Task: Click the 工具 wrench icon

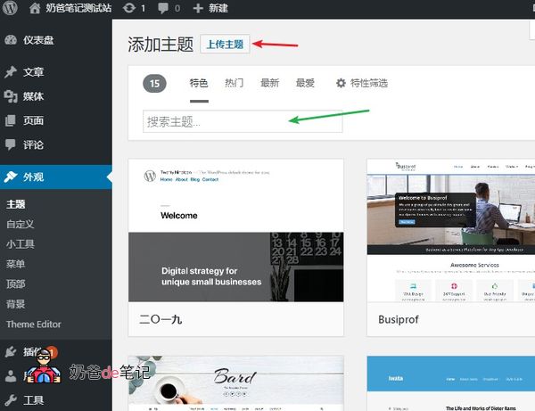Action: pyautogui.click(x=11, y=400)
